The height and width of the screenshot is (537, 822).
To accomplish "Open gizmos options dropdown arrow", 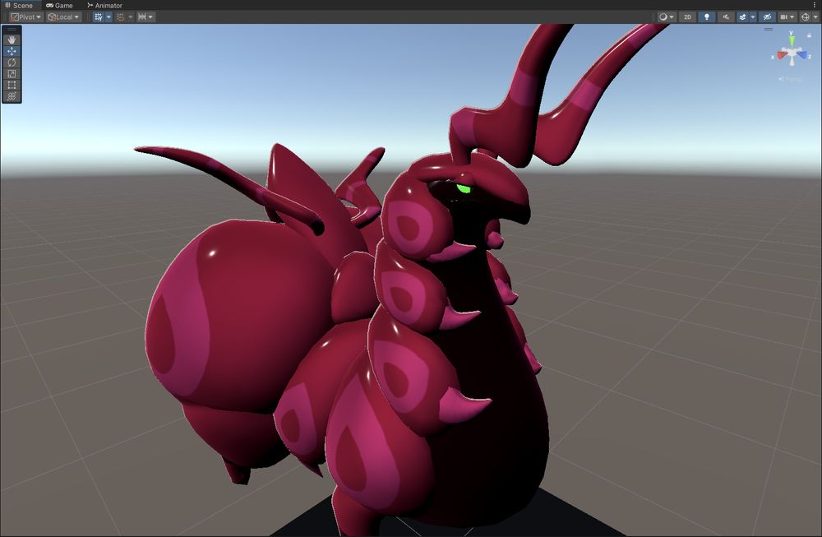I will point(815,16).
